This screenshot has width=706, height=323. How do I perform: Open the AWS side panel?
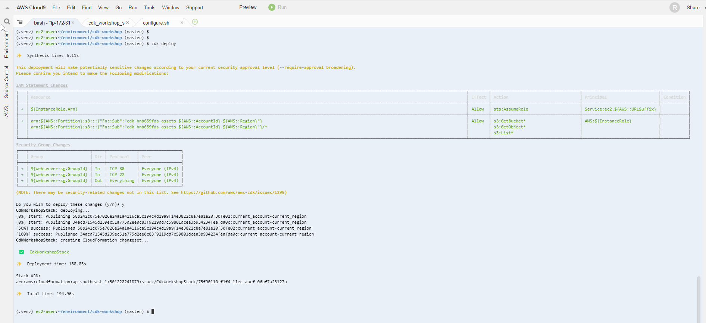click(x=6, y=111)
